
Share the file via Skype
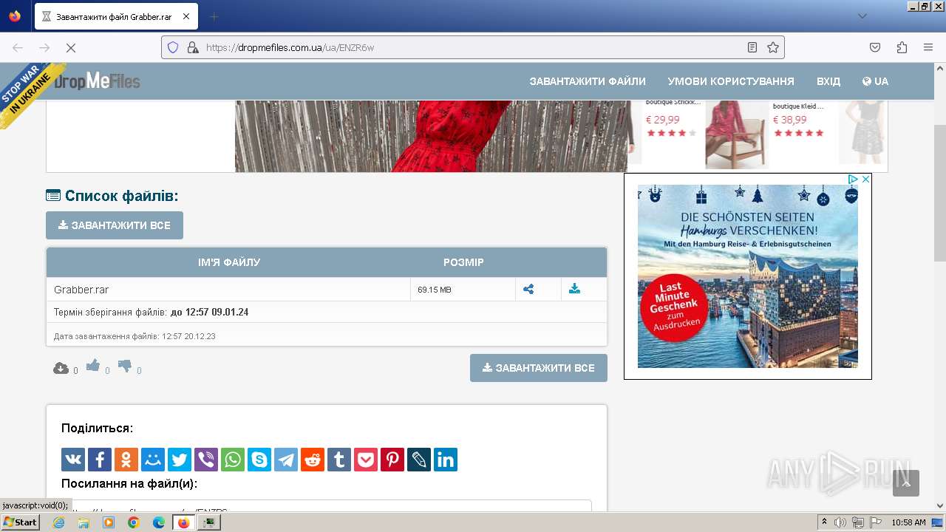point(259,460)
